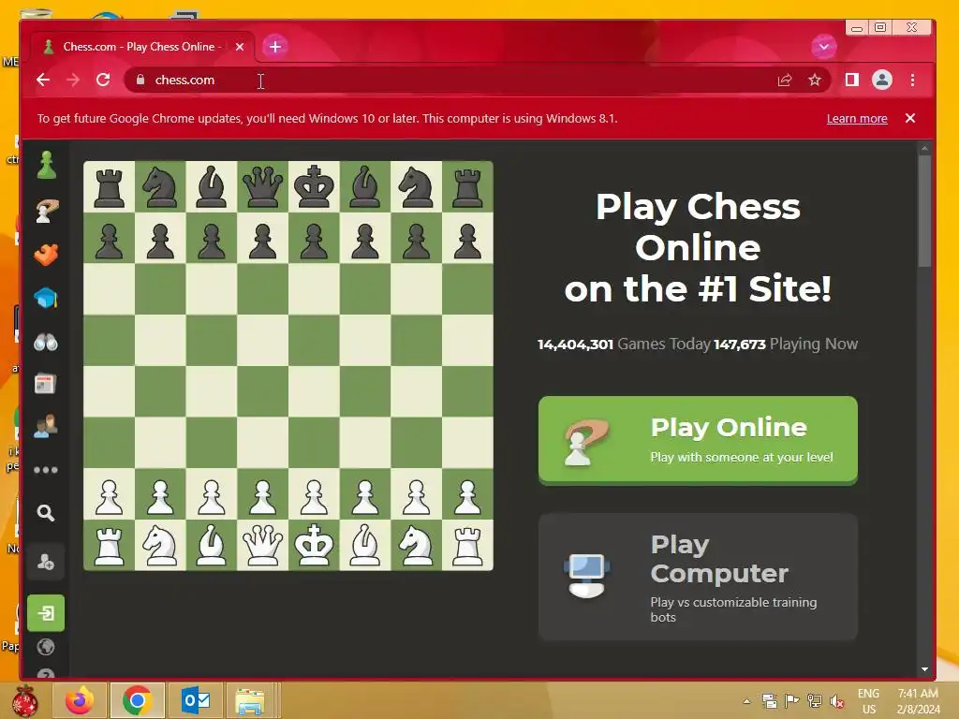Select the Chess.com - Play Chess Online tab
Viewport: 959px width, 719px height.
click(142, 47)
